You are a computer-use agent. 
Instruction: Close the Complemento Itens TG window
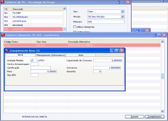click(x=122, y=51)
